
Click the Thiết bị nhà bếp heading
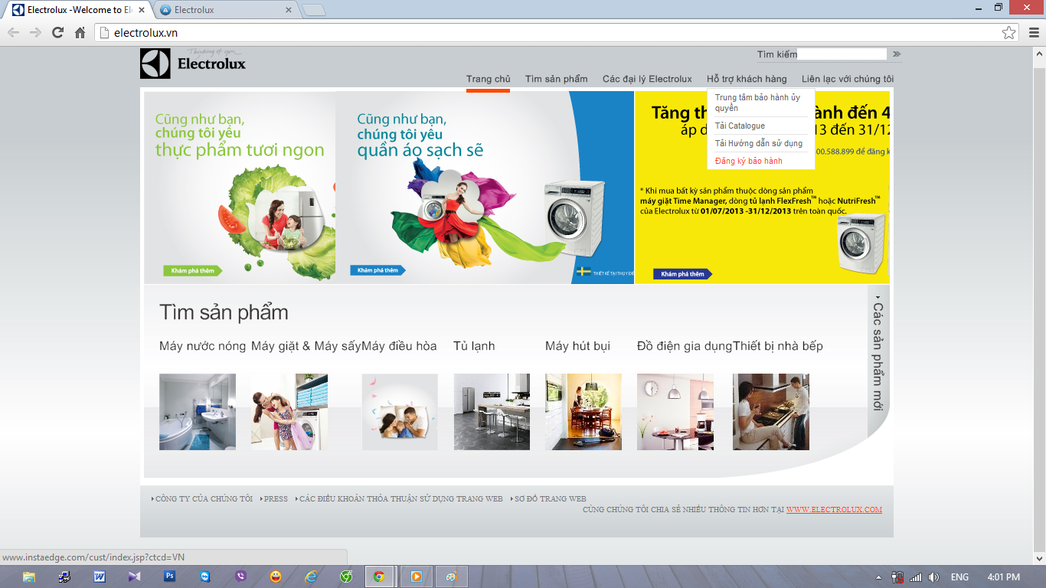coord(778,346)
